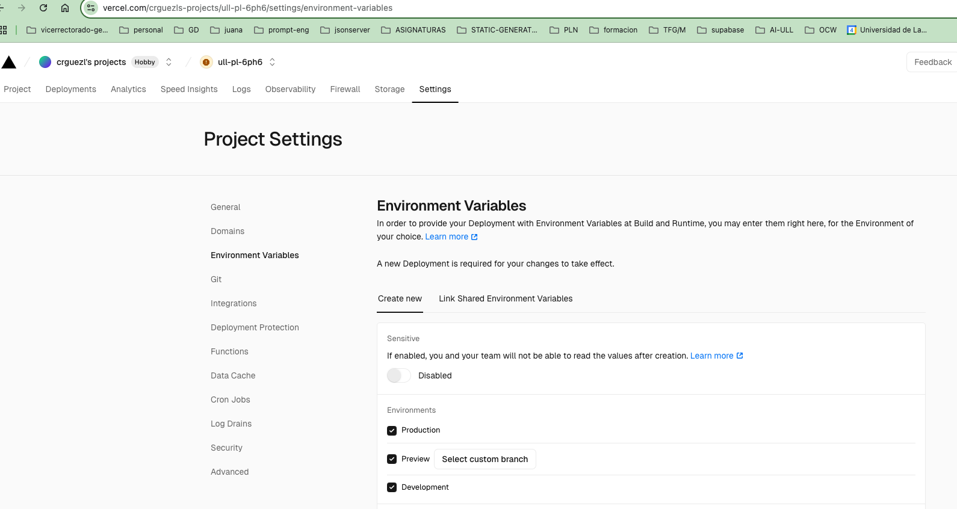This screenshot has width=957, height=509.
Task: Open Select custom branch dropdown
Action: [x=485, y=459]
